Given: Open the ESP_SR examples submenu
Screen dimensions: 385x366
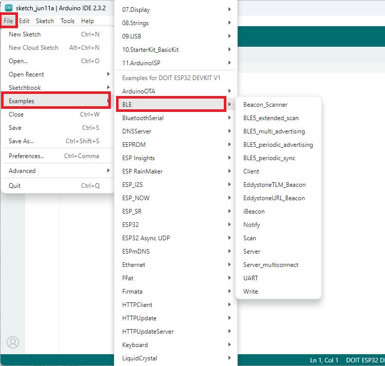Looking at the screenshot, I should point(176,211).
